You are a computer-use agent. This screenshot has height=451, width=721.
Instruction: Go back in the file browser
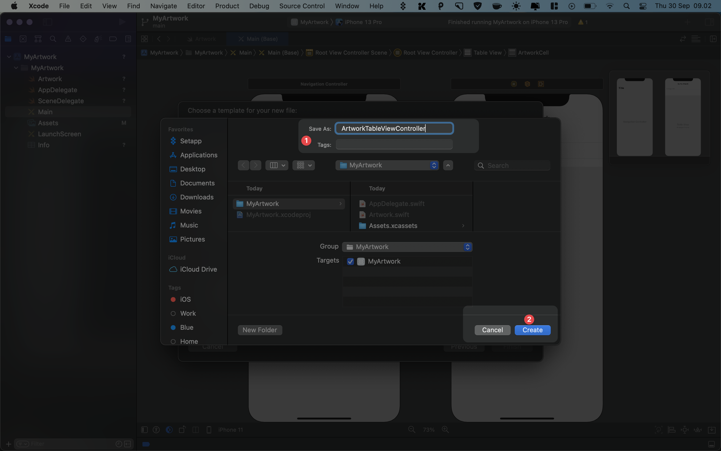click(243, 165)
